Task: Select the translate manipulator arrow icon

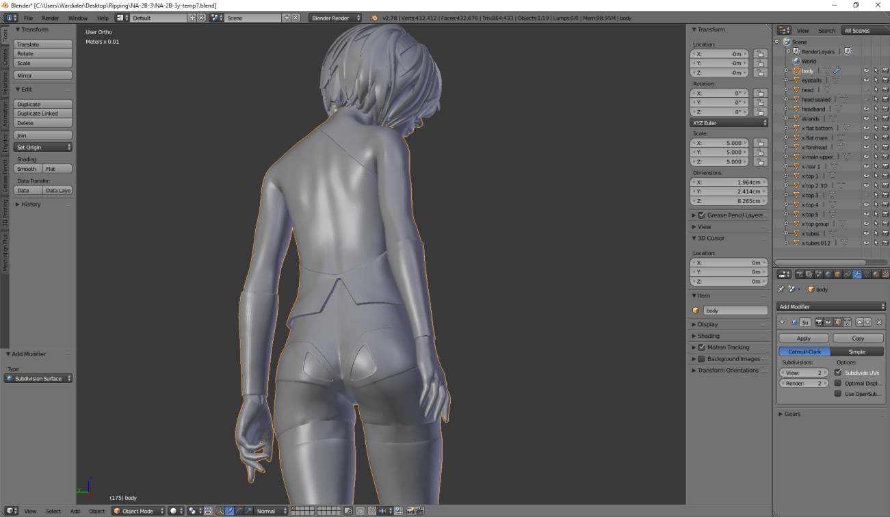Action: point(229,511)
